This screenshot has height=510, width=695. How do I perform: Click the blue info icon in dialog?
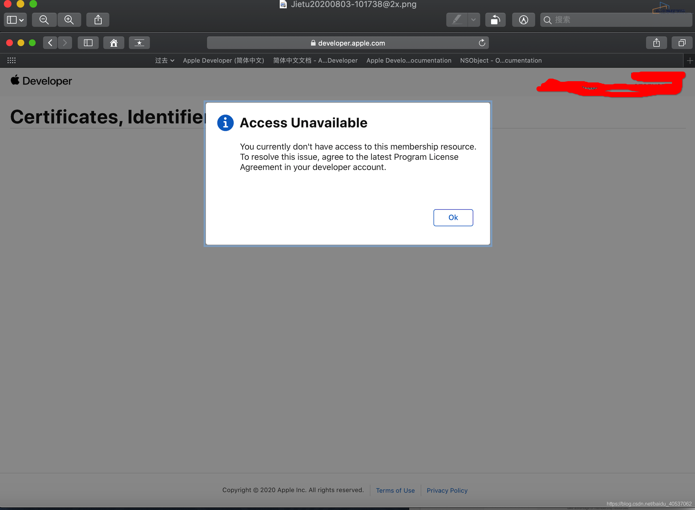pyautogui.click(x=225, y=123)
